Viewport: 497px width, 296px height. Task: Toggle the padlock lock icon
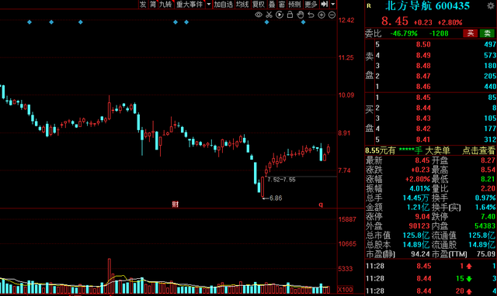pos(290,15)
